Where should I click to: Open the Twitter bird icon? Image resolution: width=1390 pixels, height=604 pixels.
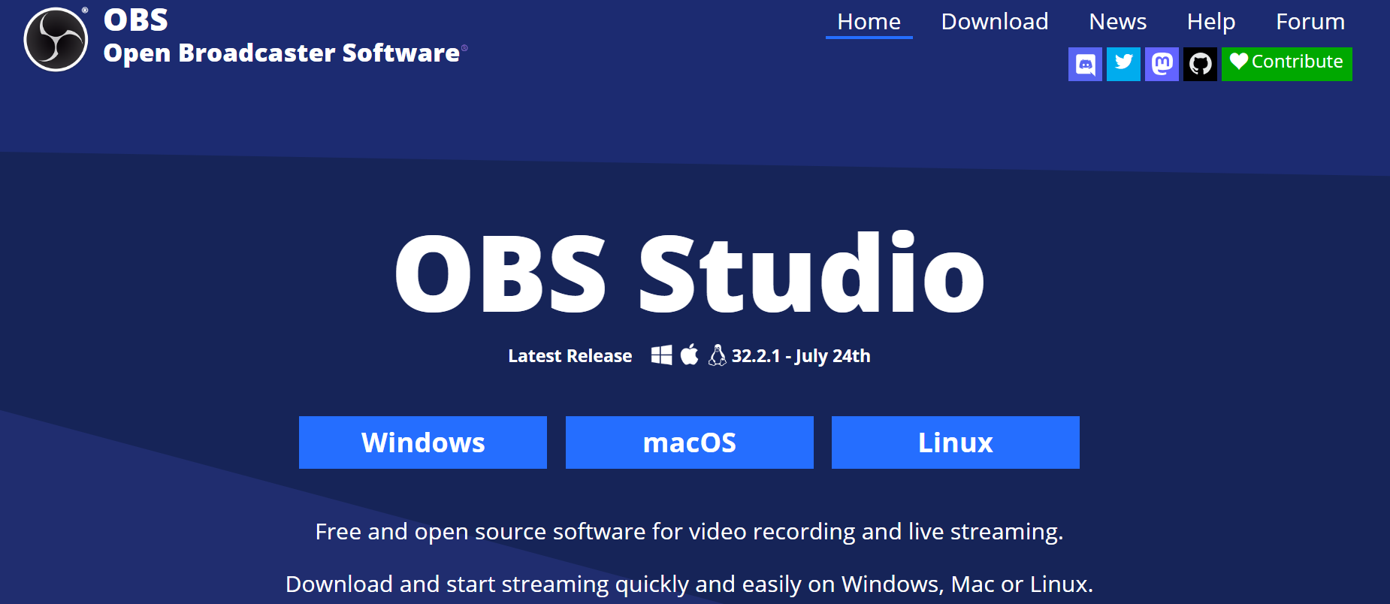(x=1123, y=64)
